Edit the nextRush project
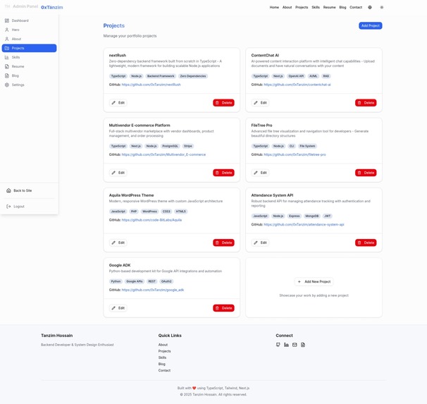The image size is (427, 404). tap(118, 103)
